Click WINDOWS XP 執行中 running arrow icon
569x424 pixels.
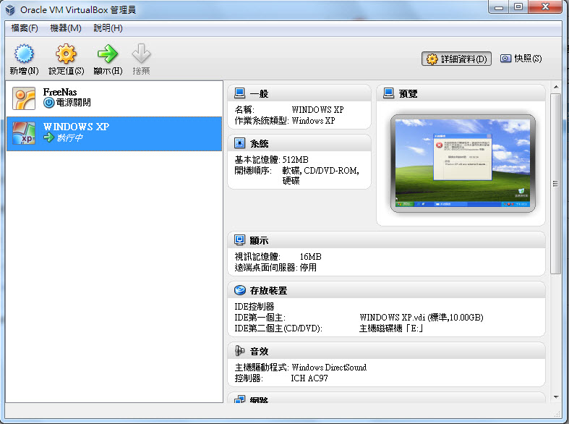tap(48, 137)
